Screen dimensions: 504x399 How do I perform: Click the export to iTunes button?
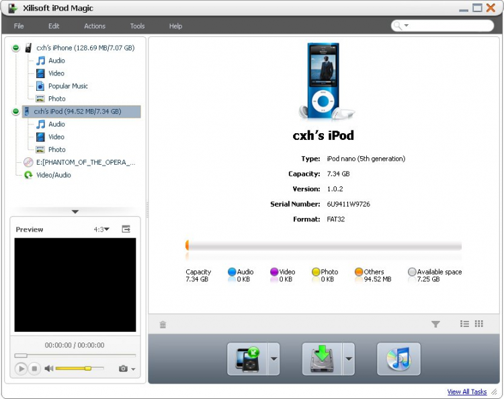click(398, 359)
